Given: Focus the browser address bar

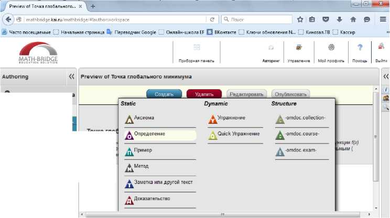Looking at the screenshot, I should [x=114, y=19].
